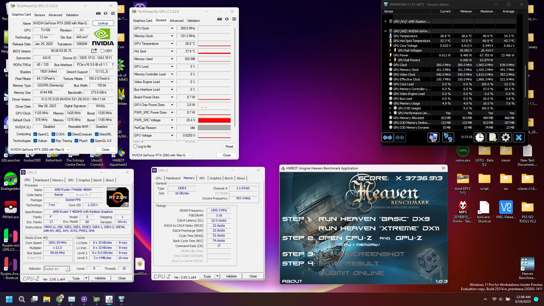Click refresh icon in GPU-Z Sensors window
The height and width of the screenshot is (306, 544).
(227, 19)
